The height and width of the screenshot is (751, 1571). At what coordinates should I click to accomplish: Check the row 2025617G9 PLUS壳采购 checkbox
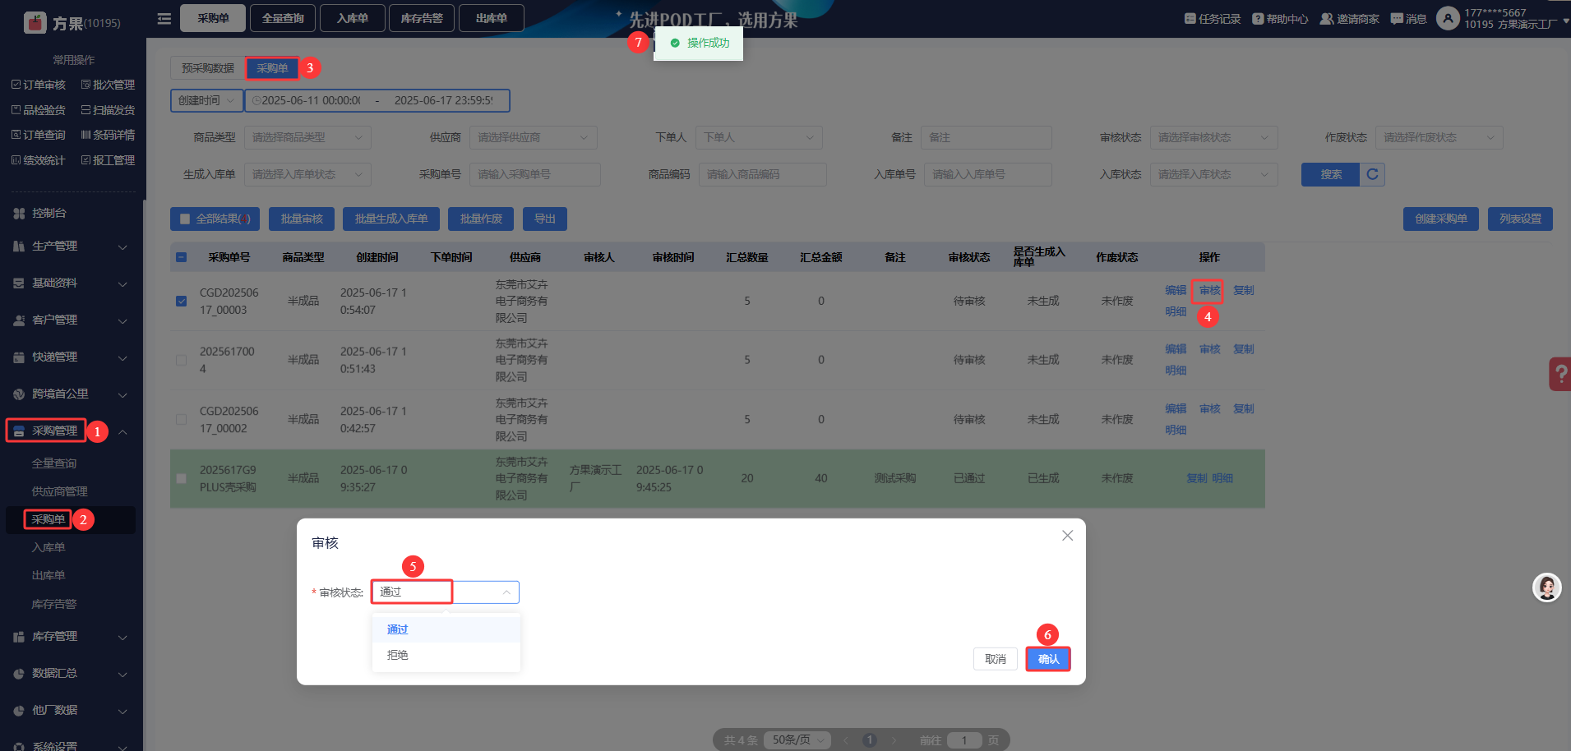tap(182, 478)
